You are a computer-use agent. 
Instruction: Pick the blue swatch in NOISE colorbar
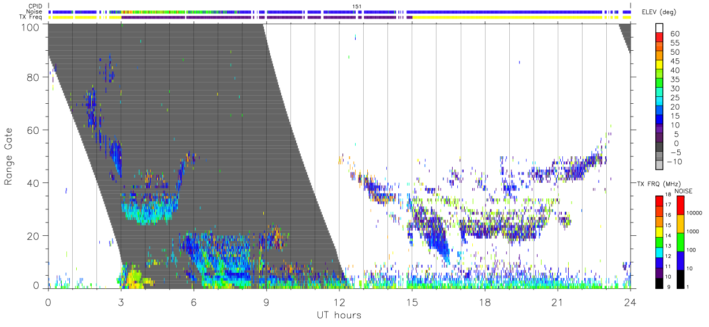(x=681, y=260)
